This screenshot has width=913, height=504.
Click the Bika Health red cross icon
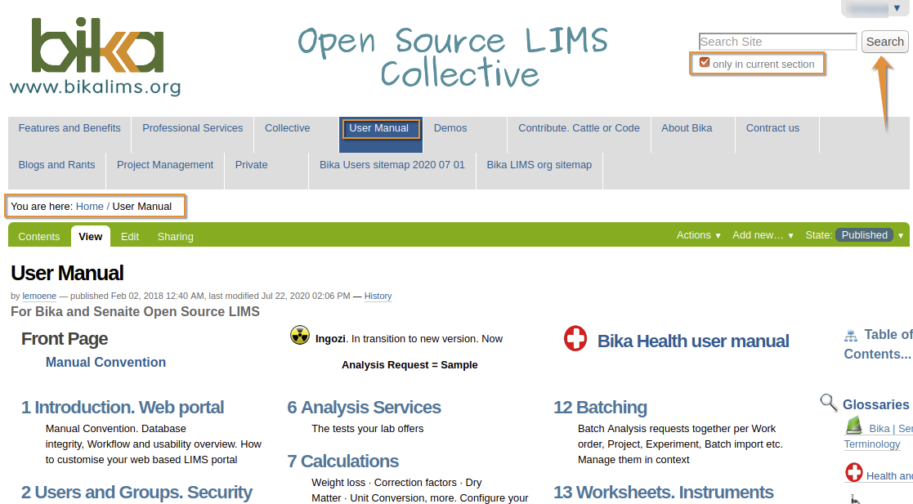coord(575,340)
